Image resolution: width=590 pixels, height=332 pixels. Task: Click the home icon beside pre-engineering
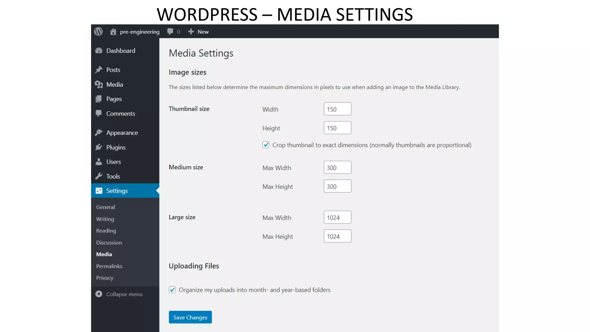[x=113, y=31]
